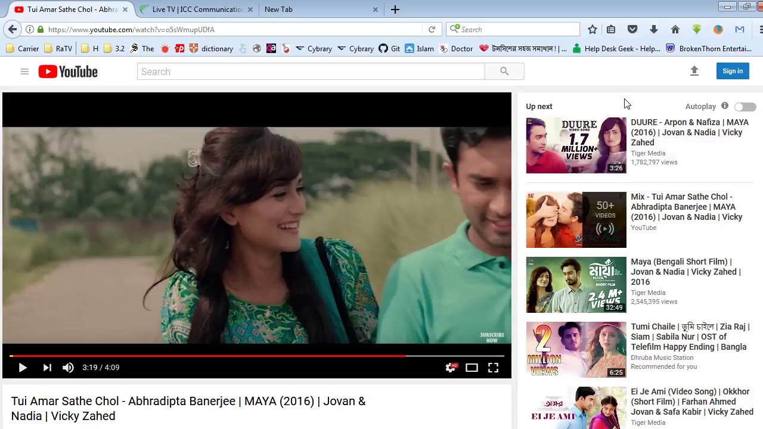The image size is (763, 429).
Task: Switch to theater mode
Action: click(x=472, y=368)
